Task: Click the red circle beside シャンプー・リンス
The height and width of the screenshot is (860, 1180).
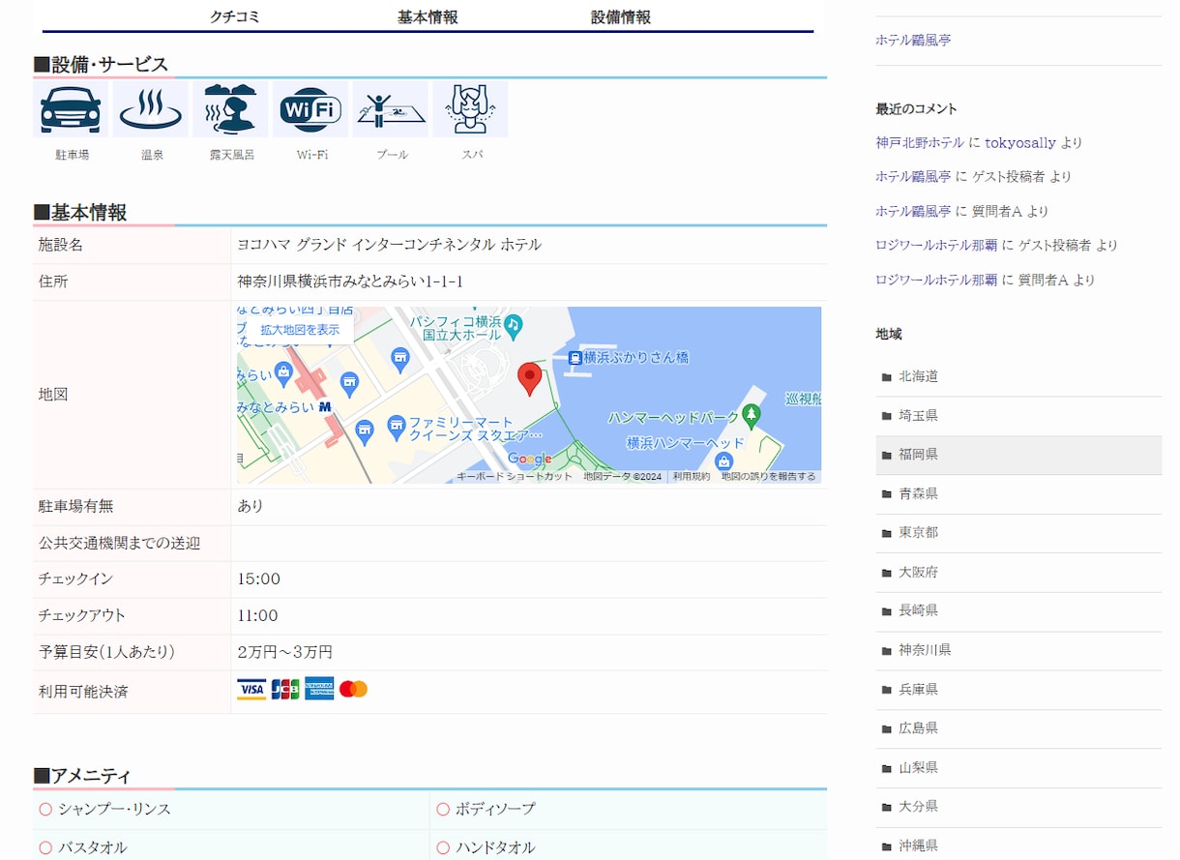Action: [45, 809]
